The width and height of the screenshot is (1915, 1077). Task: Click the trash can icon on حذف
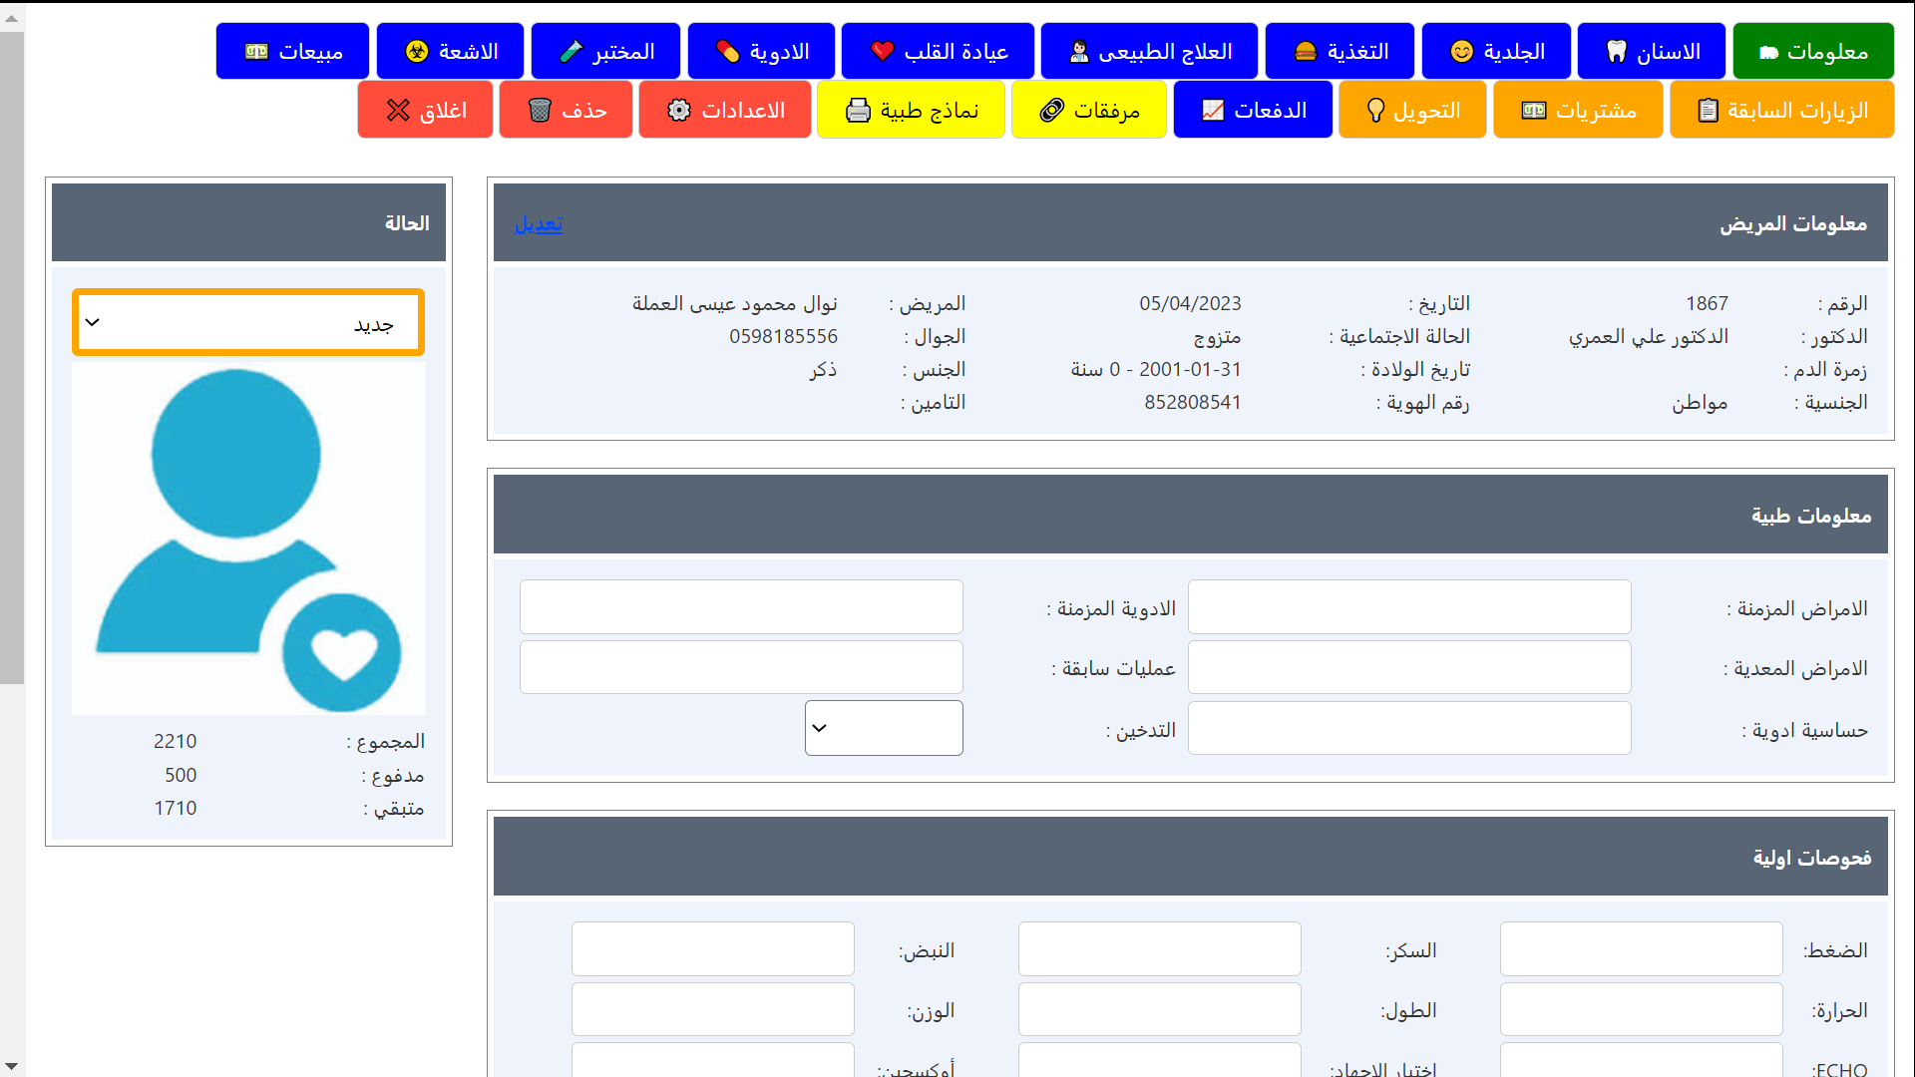point(540,111)
